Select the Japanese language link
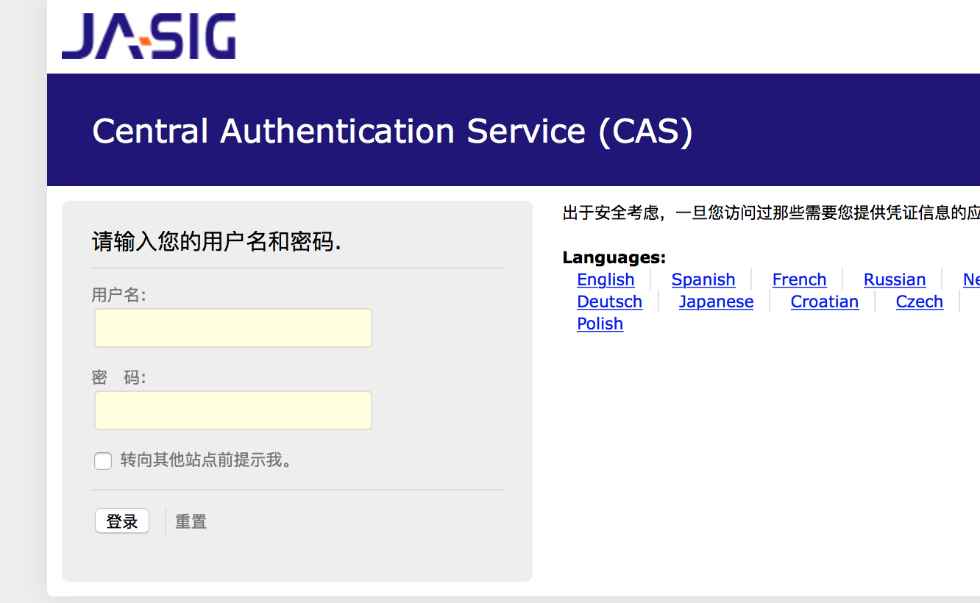 click(716, 301)
